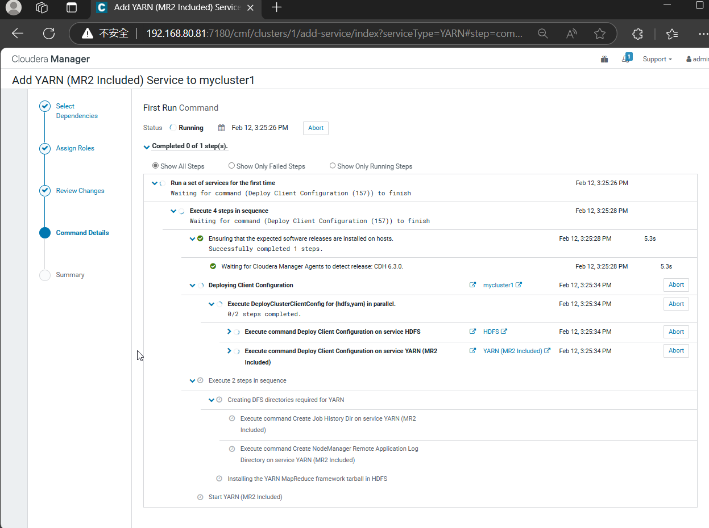Click the browser address bar URL
This screenshot has width=709, height=528.
tap(334, 33)
